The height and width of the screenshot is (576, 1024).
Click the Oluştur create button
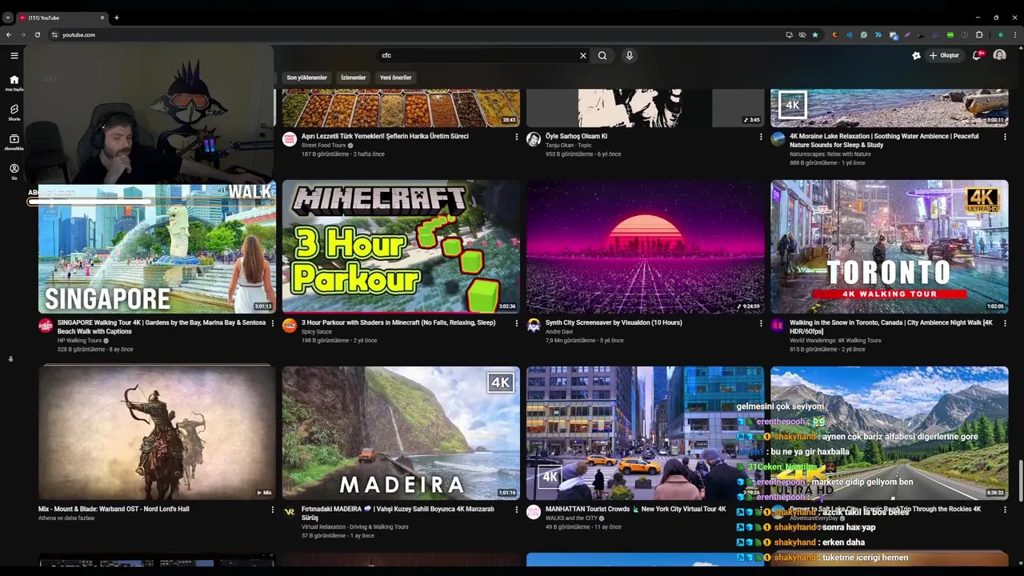[944, 55]
